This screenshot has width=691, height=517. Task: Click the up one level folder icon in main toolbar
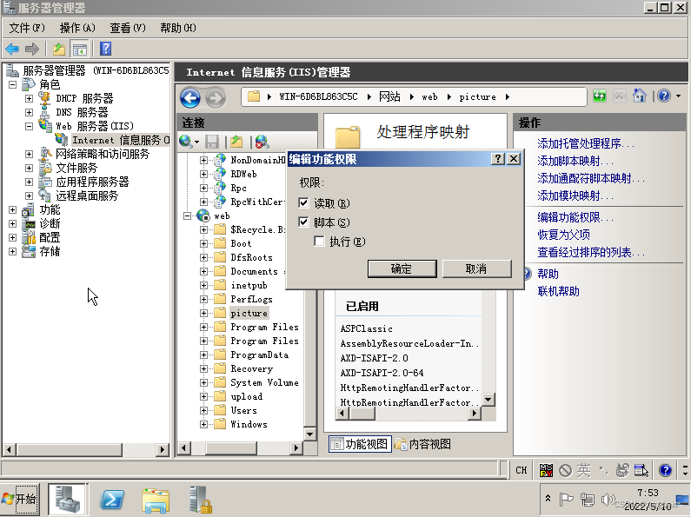pos(59,49)
